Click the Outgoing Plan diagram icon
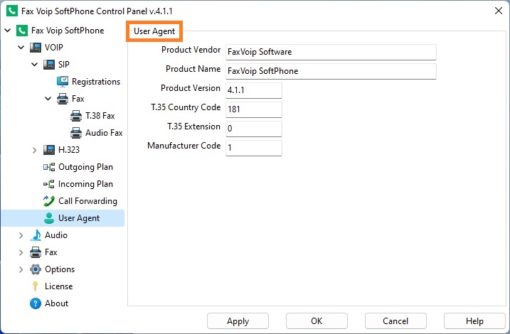 point(49,167)
